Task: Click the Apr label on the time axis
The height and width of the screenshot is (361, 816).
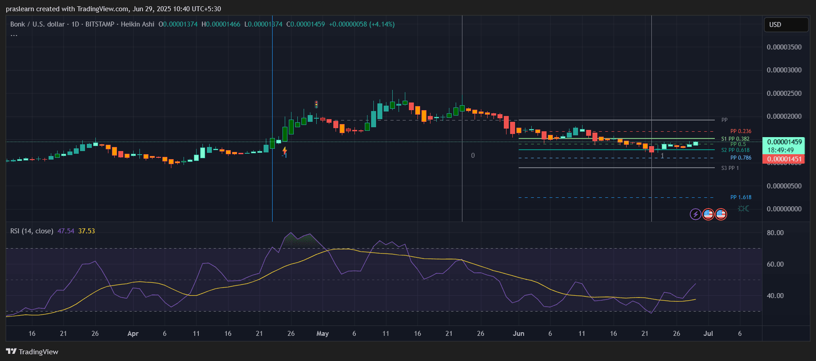Action: pyautogui.click(x=133, y=334)
